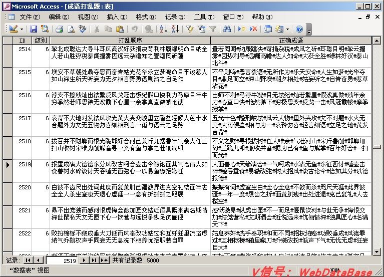This screenshot has height=277, width=384.
Task: Open the 帮助(H) menu
Action: tap(262, 17)
